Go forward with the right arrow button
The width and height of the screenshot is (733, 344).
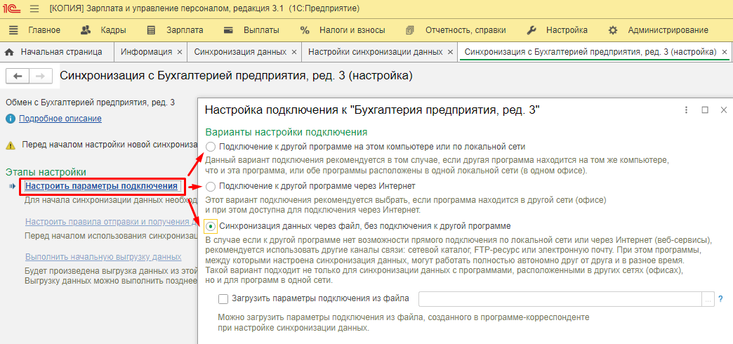point(40,77)
